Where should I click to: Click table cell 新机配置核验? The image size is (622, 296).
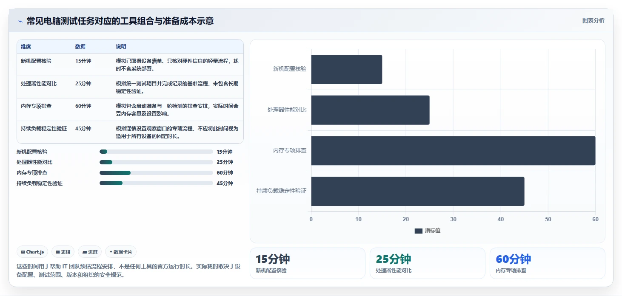36,61
